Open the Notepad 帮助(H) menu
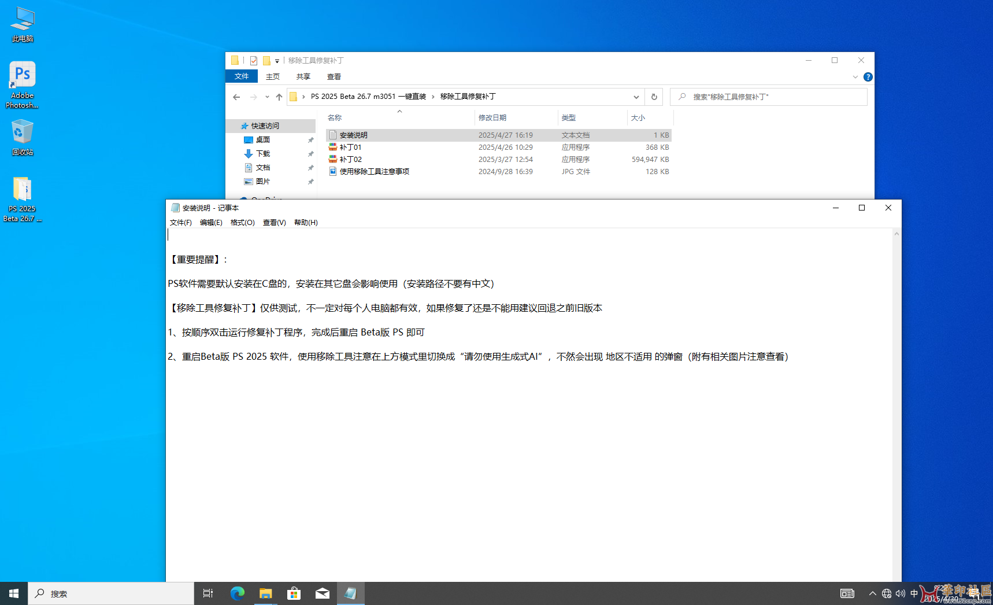The width and height of the screenshot is (993, 605). coord(306,223)
